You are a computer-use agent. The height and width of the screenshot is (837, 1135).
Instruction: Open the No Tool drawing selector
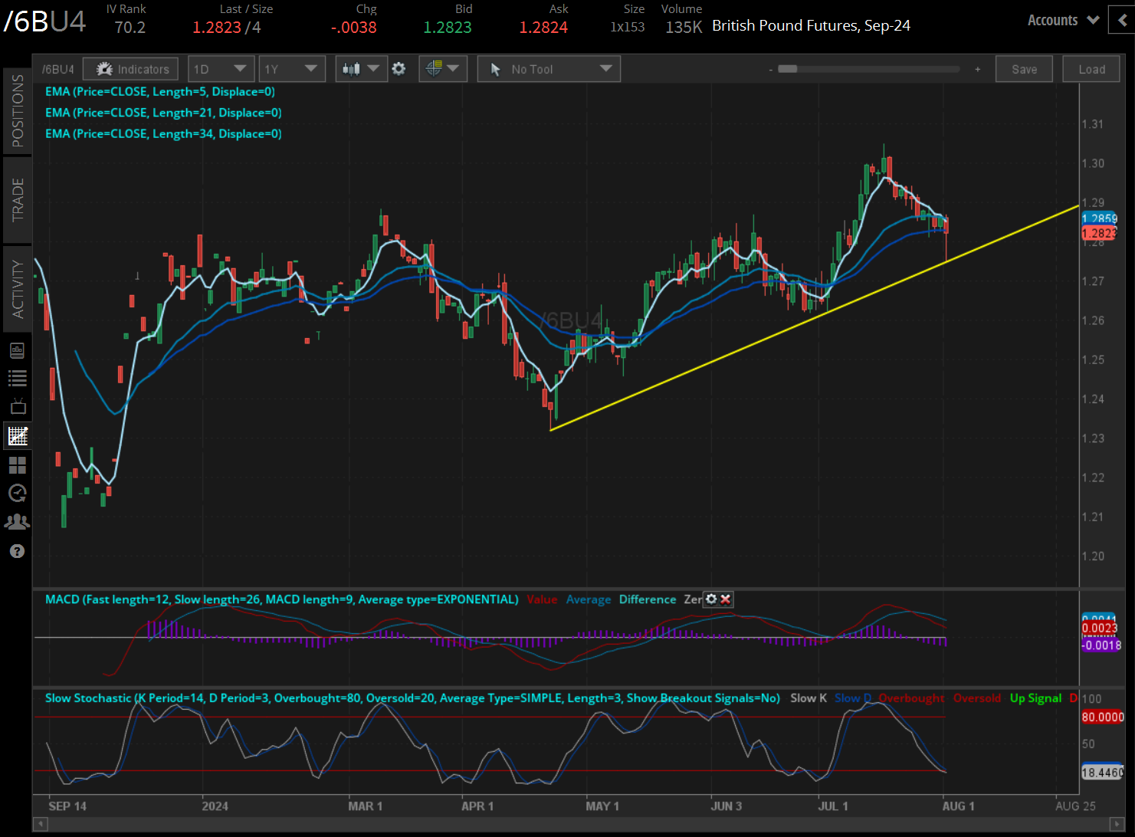pos(549,69)
